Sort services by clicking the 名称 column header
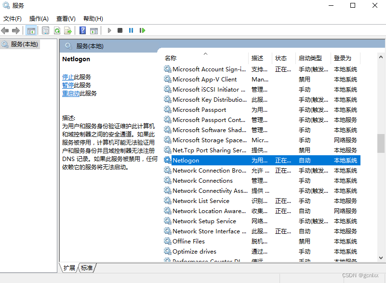Image resolution: width=386 pixels, height=283 pixels. [x=170, y=58]
